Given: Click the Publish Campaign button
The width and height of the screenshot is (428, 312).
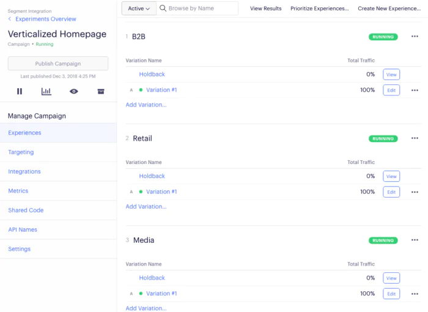Looking at the screenshot, I should [x=57, y=64].
